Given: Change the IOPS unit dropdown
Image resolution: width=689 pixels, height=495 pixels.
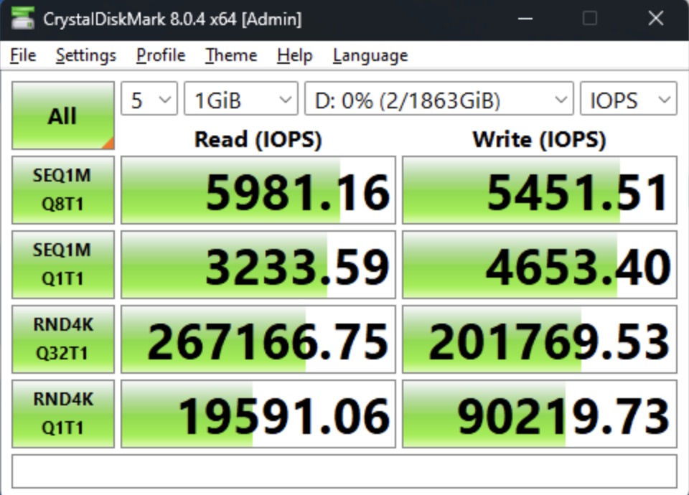Looking at the screenshot, I should pyautogui.click(x=628, y=100).
